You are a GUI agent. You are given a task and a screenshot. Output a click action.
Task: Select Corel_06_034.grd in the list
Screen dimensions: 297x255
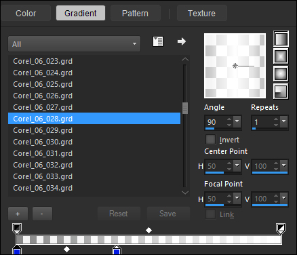pyautogui.click(x=94, y=188)
